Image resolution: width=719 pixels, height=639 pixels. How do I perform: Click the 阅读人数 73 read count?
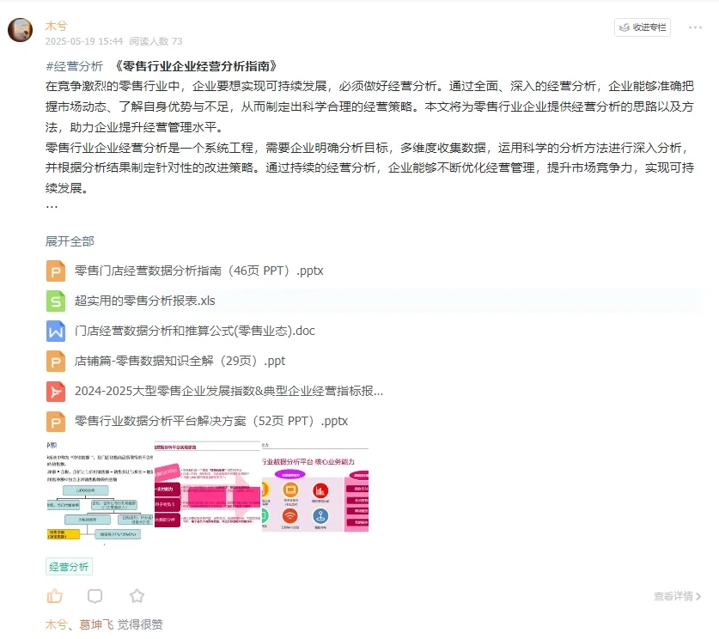click(155, 41)
